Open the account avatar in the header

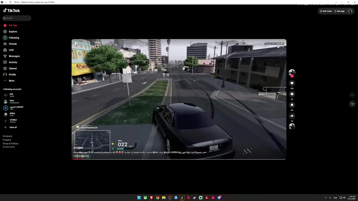350,11
